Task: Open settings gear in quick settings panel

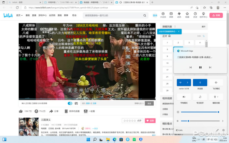Action: 223,130
